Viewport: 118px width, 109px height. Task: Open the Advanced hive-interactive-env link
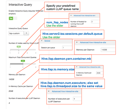tap(84, 16)
